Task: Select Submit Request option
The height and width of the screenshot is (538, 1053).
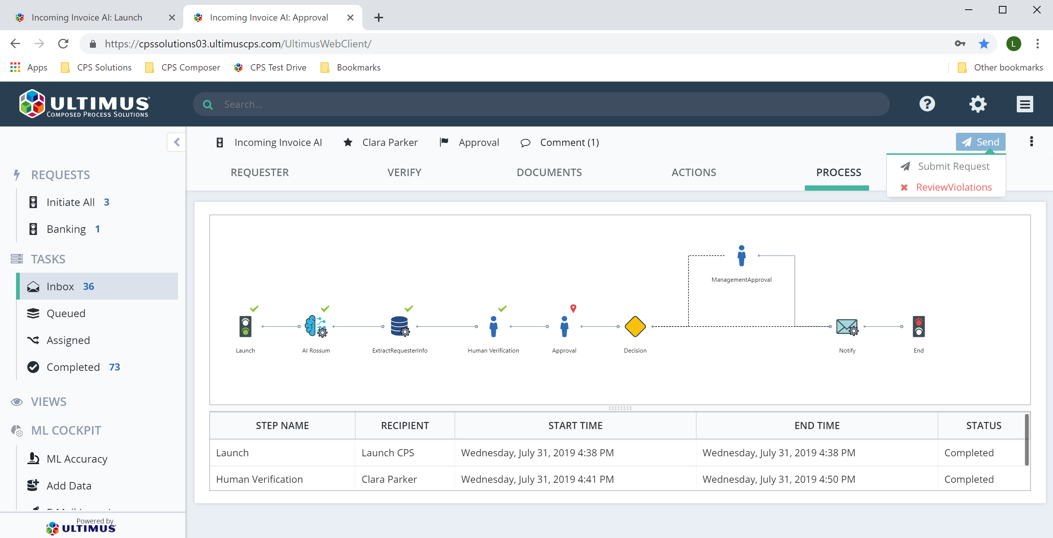Action: [954, 166]
